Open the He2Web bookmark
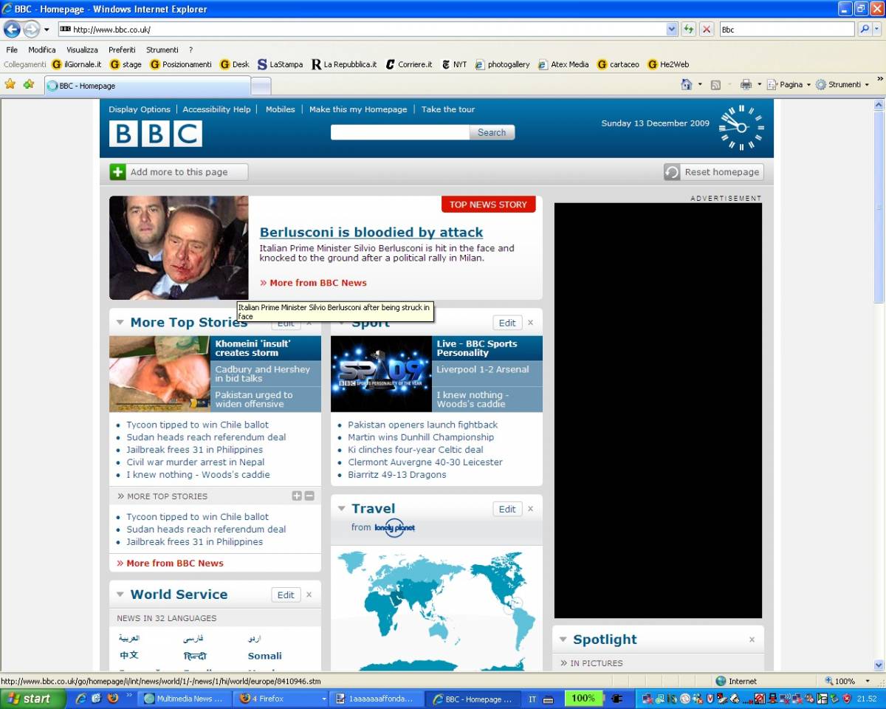Viewport: 886px width, 709px height. click(x=669, y=64)
